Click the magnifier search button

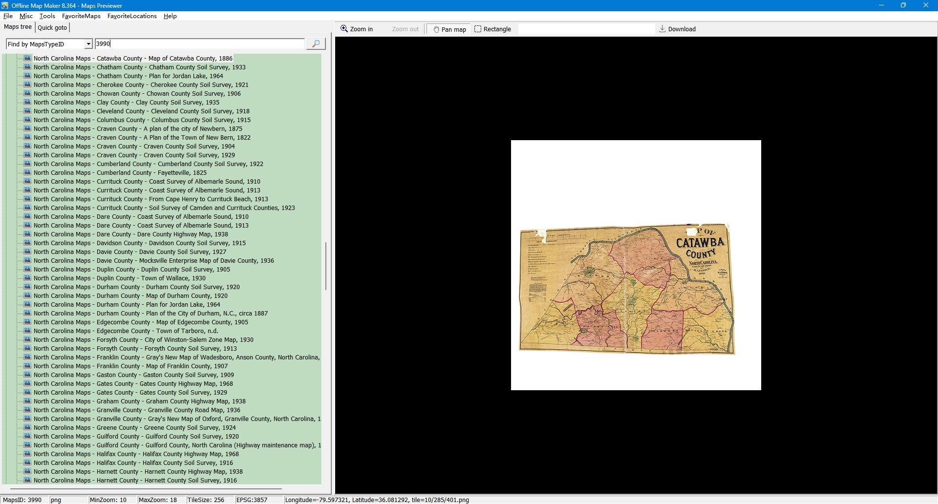pos(316,44)
